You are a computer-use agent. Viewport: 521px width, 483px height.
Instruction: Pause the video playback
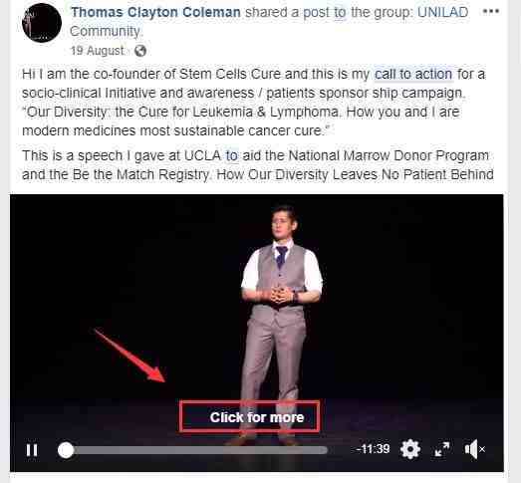tap(32, 450)
